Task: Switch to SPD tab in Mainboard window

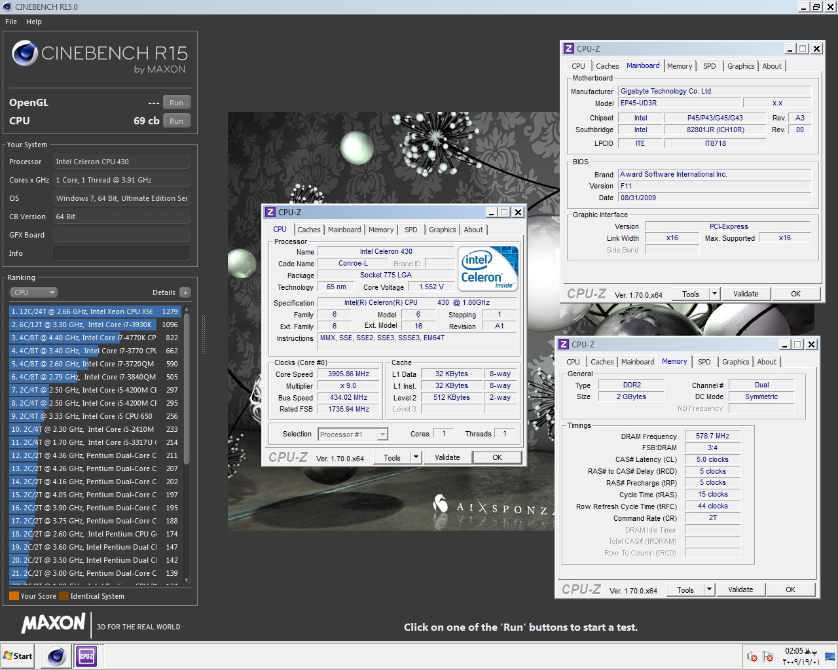Action: point(710,66)
